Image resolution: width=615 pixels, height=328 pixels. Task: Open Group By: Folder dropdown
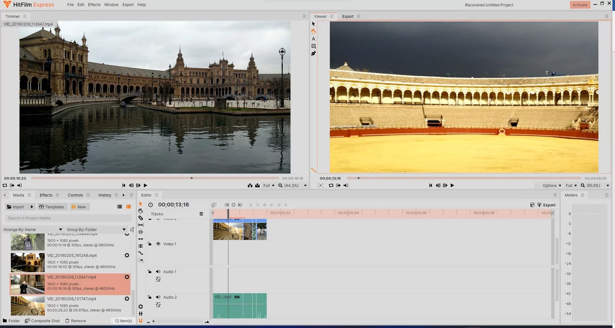[96, 230]
